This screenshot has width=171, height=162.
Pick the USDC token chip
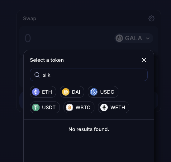pyautogui.click(x=103, y=92)
